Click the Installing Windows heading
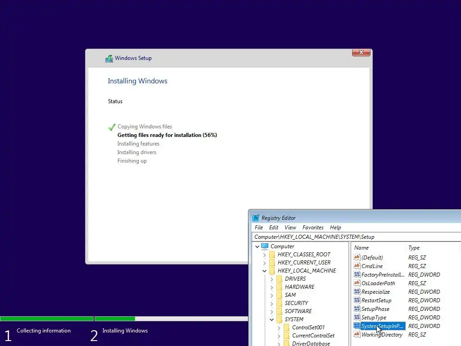Screen dimensions: 461x346 [137, 81]
